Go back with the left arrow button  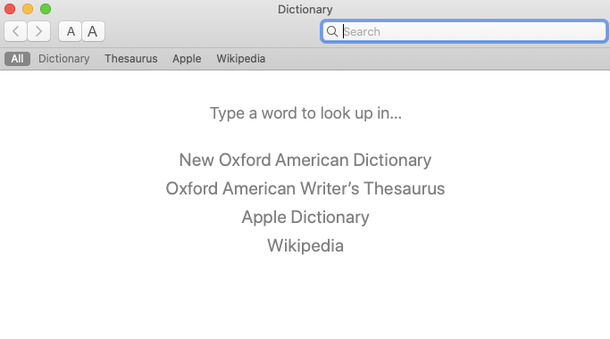click(15, 31)
